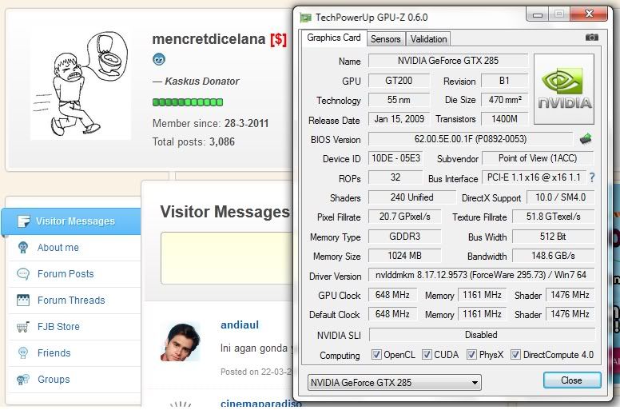The width and height of the screenshot is (620, 414).
Task: Click the Bus Interface question mark
Action: point(592,177)
